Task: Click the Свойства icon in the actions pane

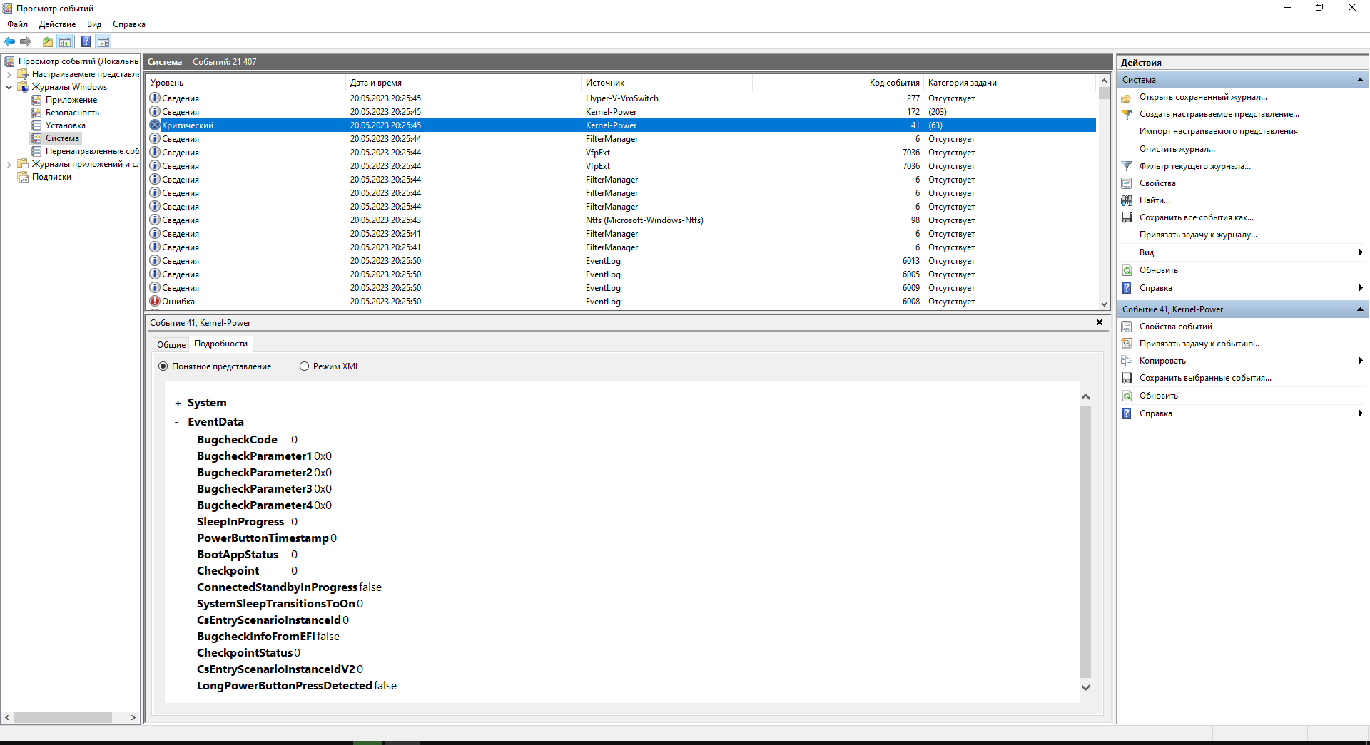Action: pyautogui.click(x=1127, y=183)
